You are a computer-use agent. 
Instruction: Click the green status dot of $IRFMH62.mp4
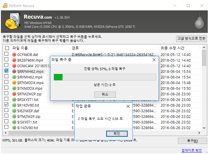pyautogui.click(x=14, y=77)
